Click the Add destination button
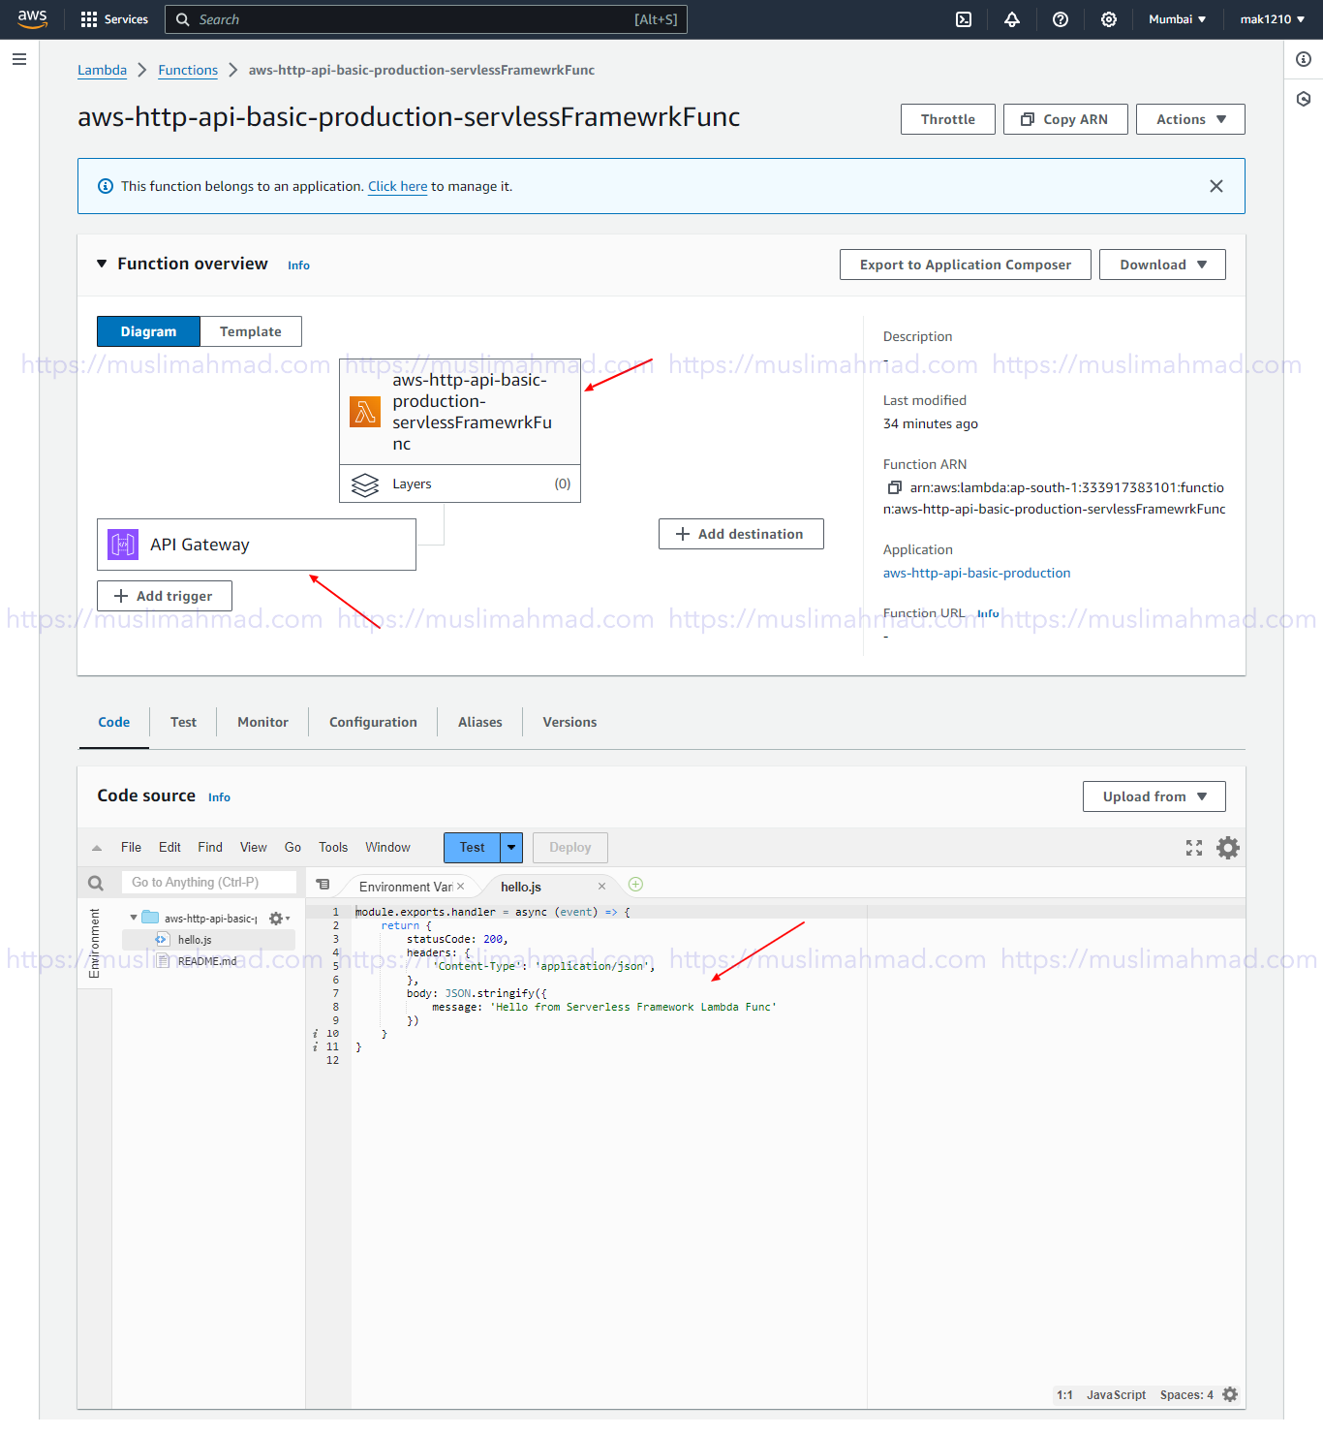Image resolution: width=1323 pixels, height=1435 pixels. pyautogui.click(x=741, y=534)
